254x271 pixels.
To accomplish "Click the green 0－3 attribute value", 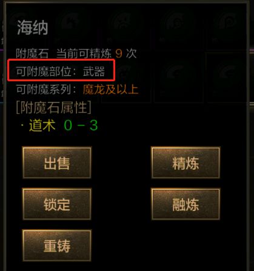I will click(81, 125).
